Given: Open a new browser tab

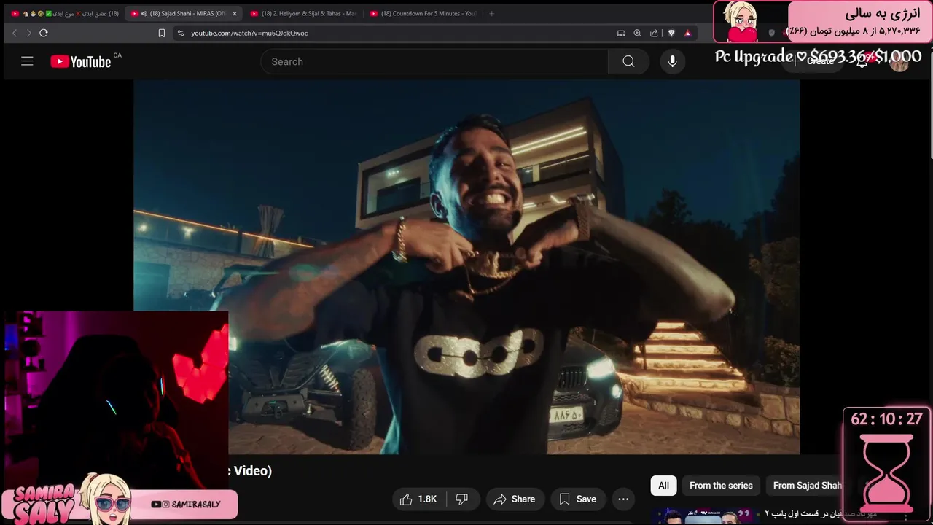Looking at the screenshot, I should coord(492,13).
